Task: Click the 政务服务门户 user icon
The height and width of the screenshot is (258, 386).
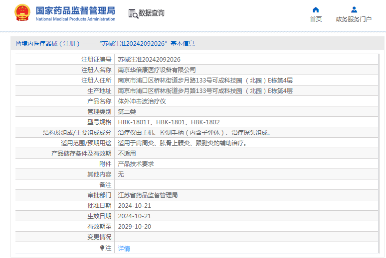Action: [x=354, y=10]
